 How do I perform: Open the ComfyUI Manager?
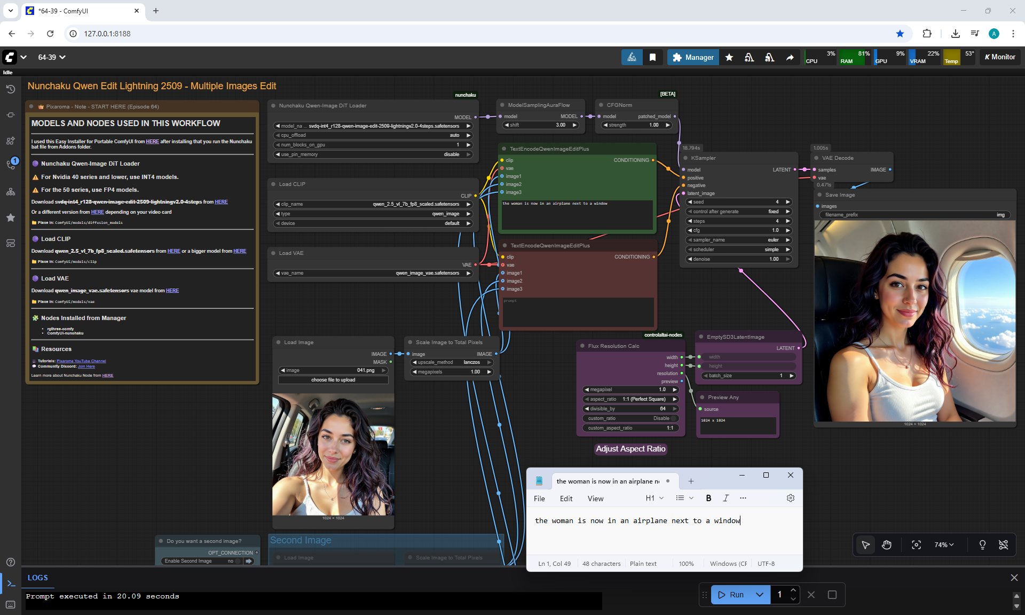(693, 57)
